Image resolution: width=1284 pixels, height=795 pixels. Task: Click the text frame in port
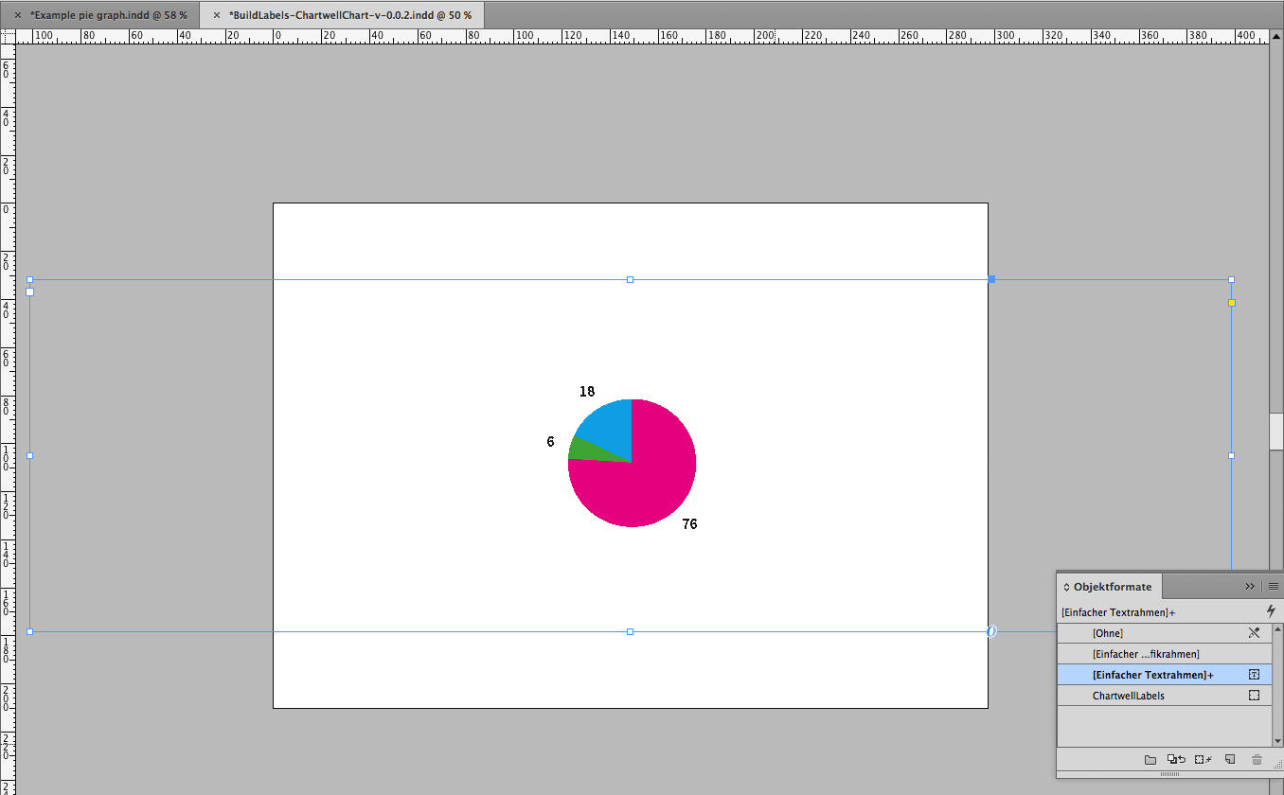coord(29,291)
